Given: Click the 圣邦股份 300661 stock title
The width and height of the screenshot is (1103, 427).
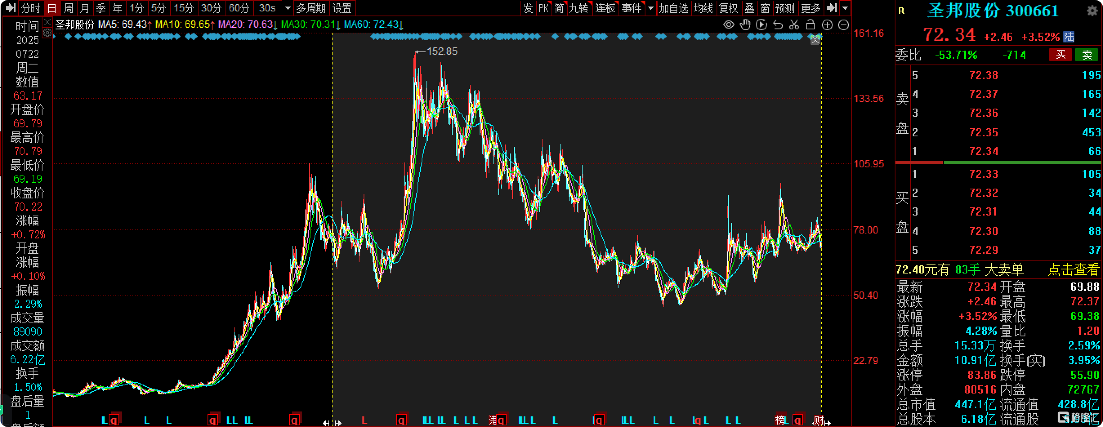Looking at the screenshot, I should tap(993, 11).
